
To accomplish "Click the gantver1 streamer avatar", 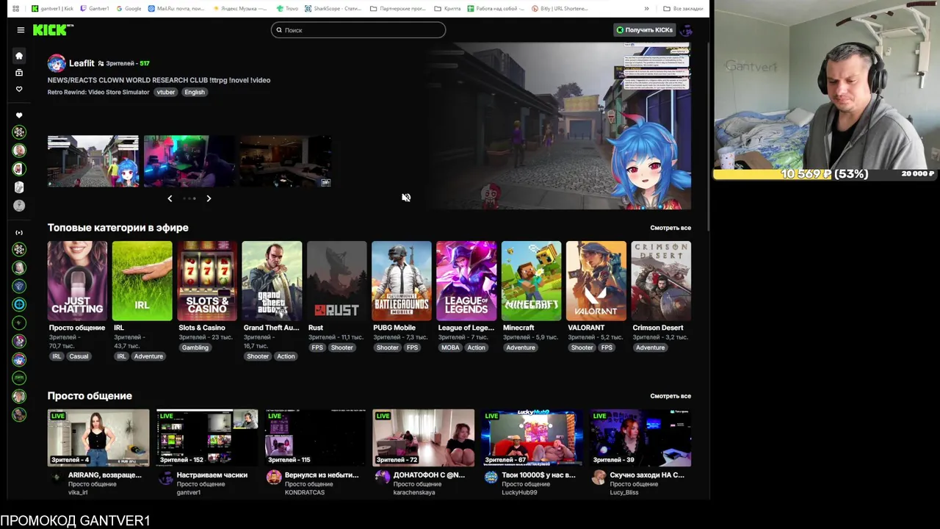I will [x=166, y=477].
